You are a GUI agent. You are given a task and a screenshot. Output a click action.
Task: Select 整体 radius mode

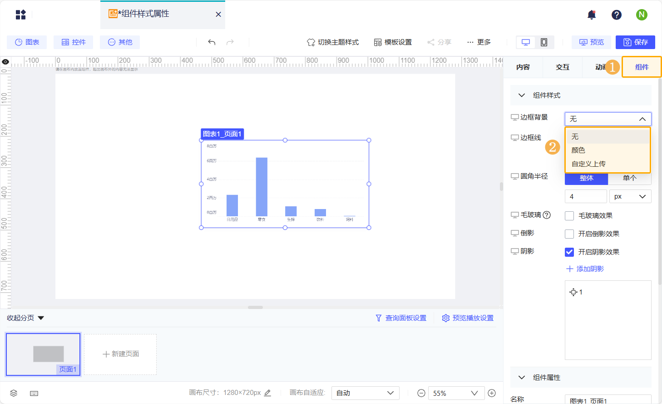click(x=586, y=178)
